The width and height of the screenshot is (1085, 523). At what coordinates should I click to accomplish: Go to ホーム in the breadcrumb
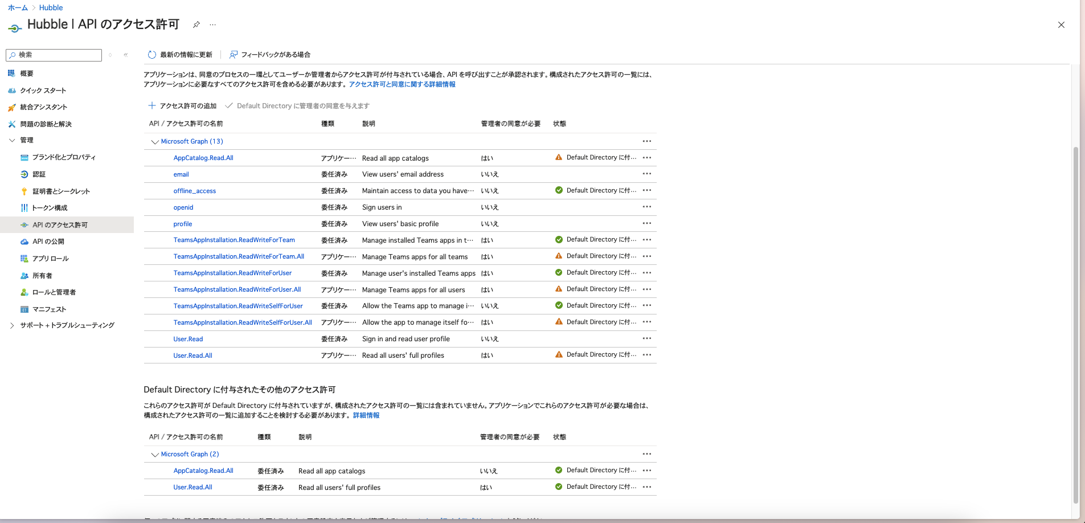pos(18,7)
